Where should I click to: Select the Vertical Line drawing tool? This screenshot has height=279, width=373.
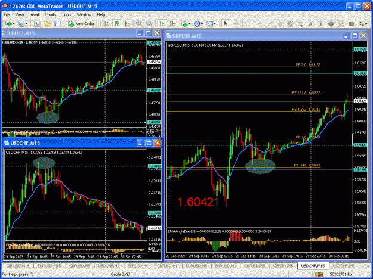(x=249, y=23)
